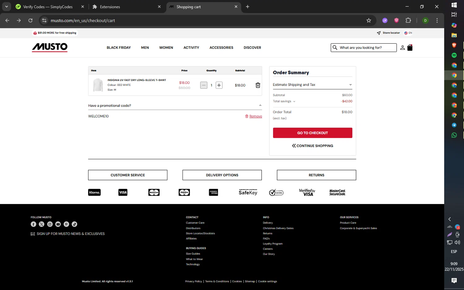464x290 pixels.
Task: Open the Black Friday menu
Action: [119, 48]
